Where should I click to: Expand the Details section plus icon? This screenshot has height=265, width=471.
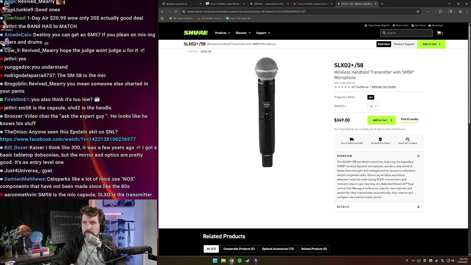point(418,207)
